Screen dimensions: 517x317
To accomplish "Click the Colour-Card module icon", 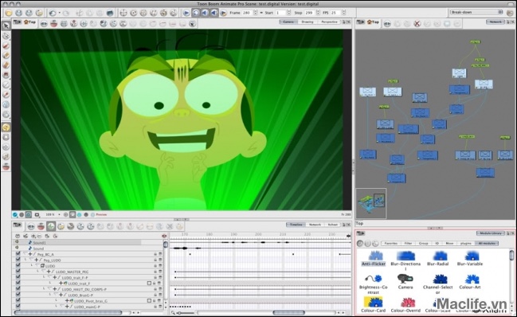I will coord(374,302).
